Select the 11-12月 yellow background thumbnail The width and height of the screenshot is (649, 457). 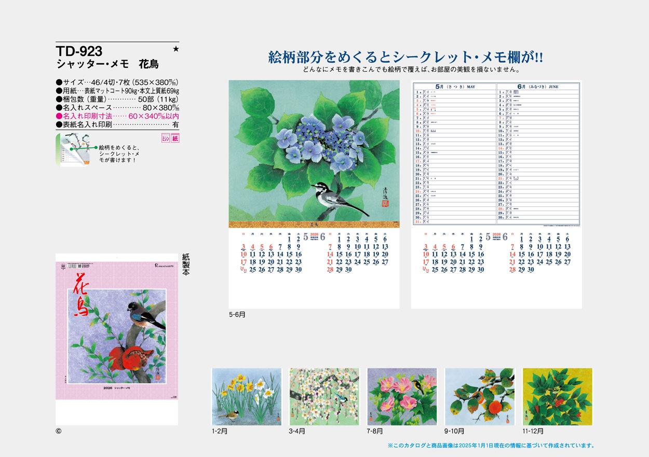pyautogui.click(x=557, y=397)
